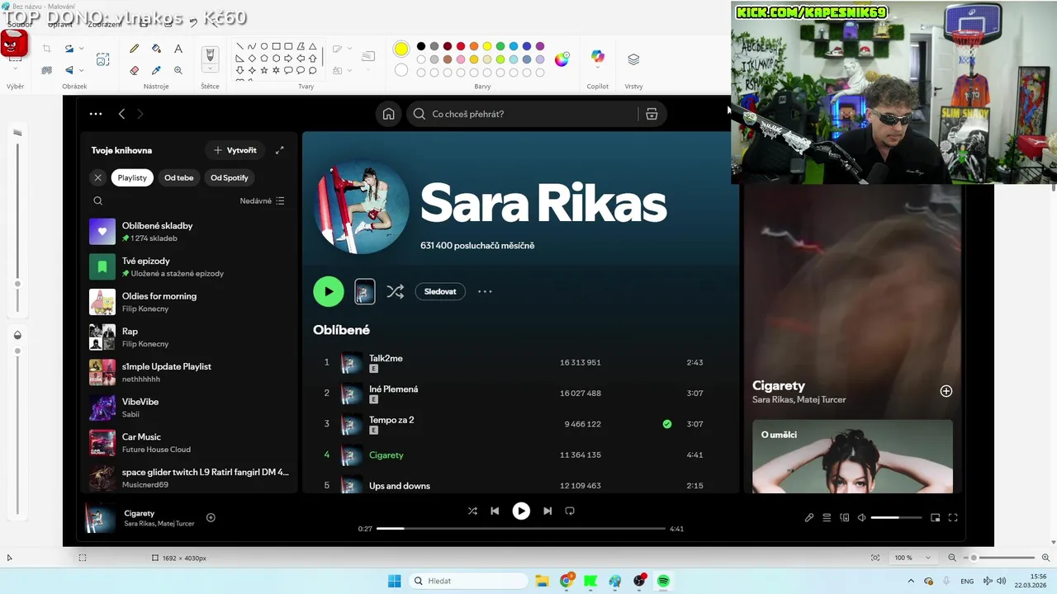1057x594 pixels.
Task: Choose the Line shape
Action: [239, 46]
